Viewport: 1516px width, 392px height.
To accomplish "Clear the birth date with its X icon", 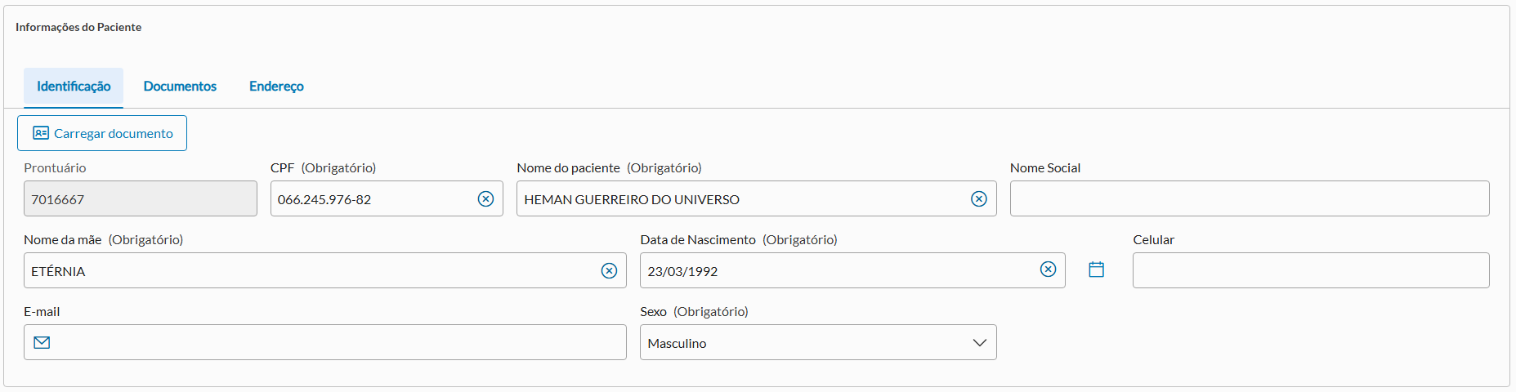I will [x=1048, y=269].
